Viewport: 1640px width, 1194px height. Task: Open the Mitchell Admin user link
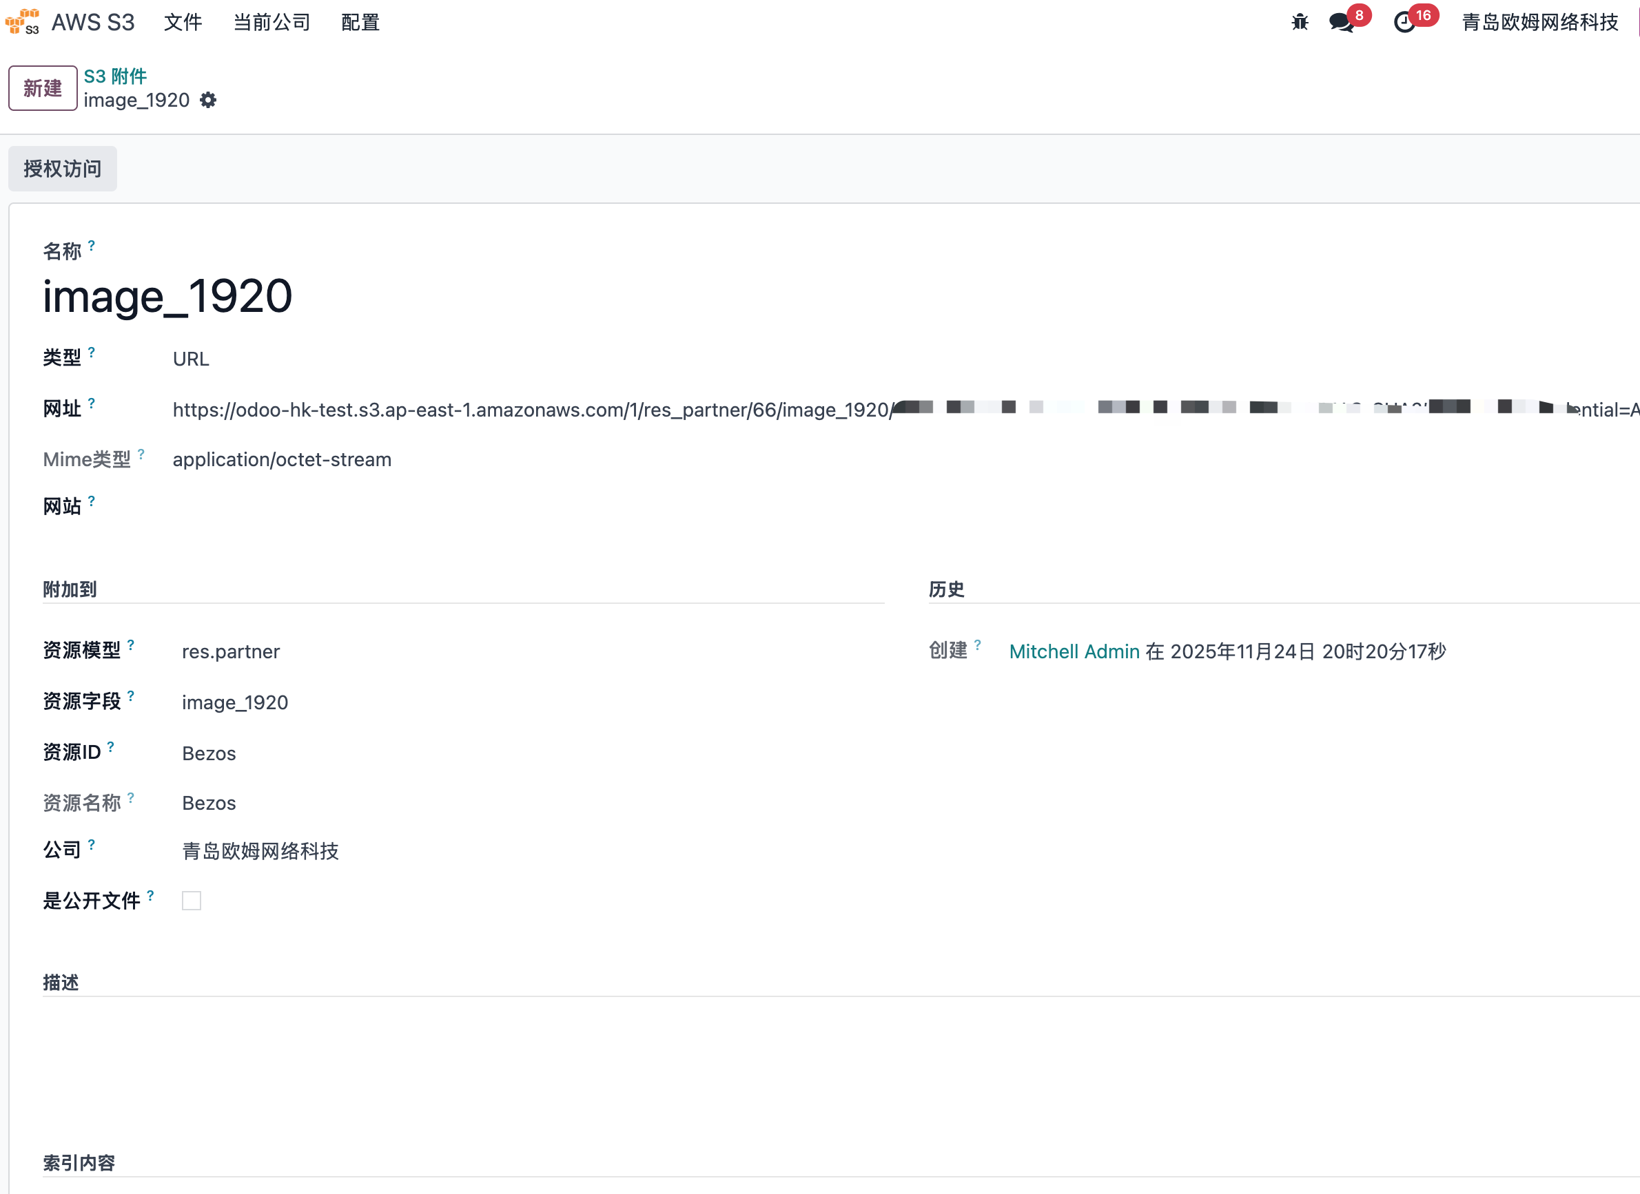pos(1074,651)
